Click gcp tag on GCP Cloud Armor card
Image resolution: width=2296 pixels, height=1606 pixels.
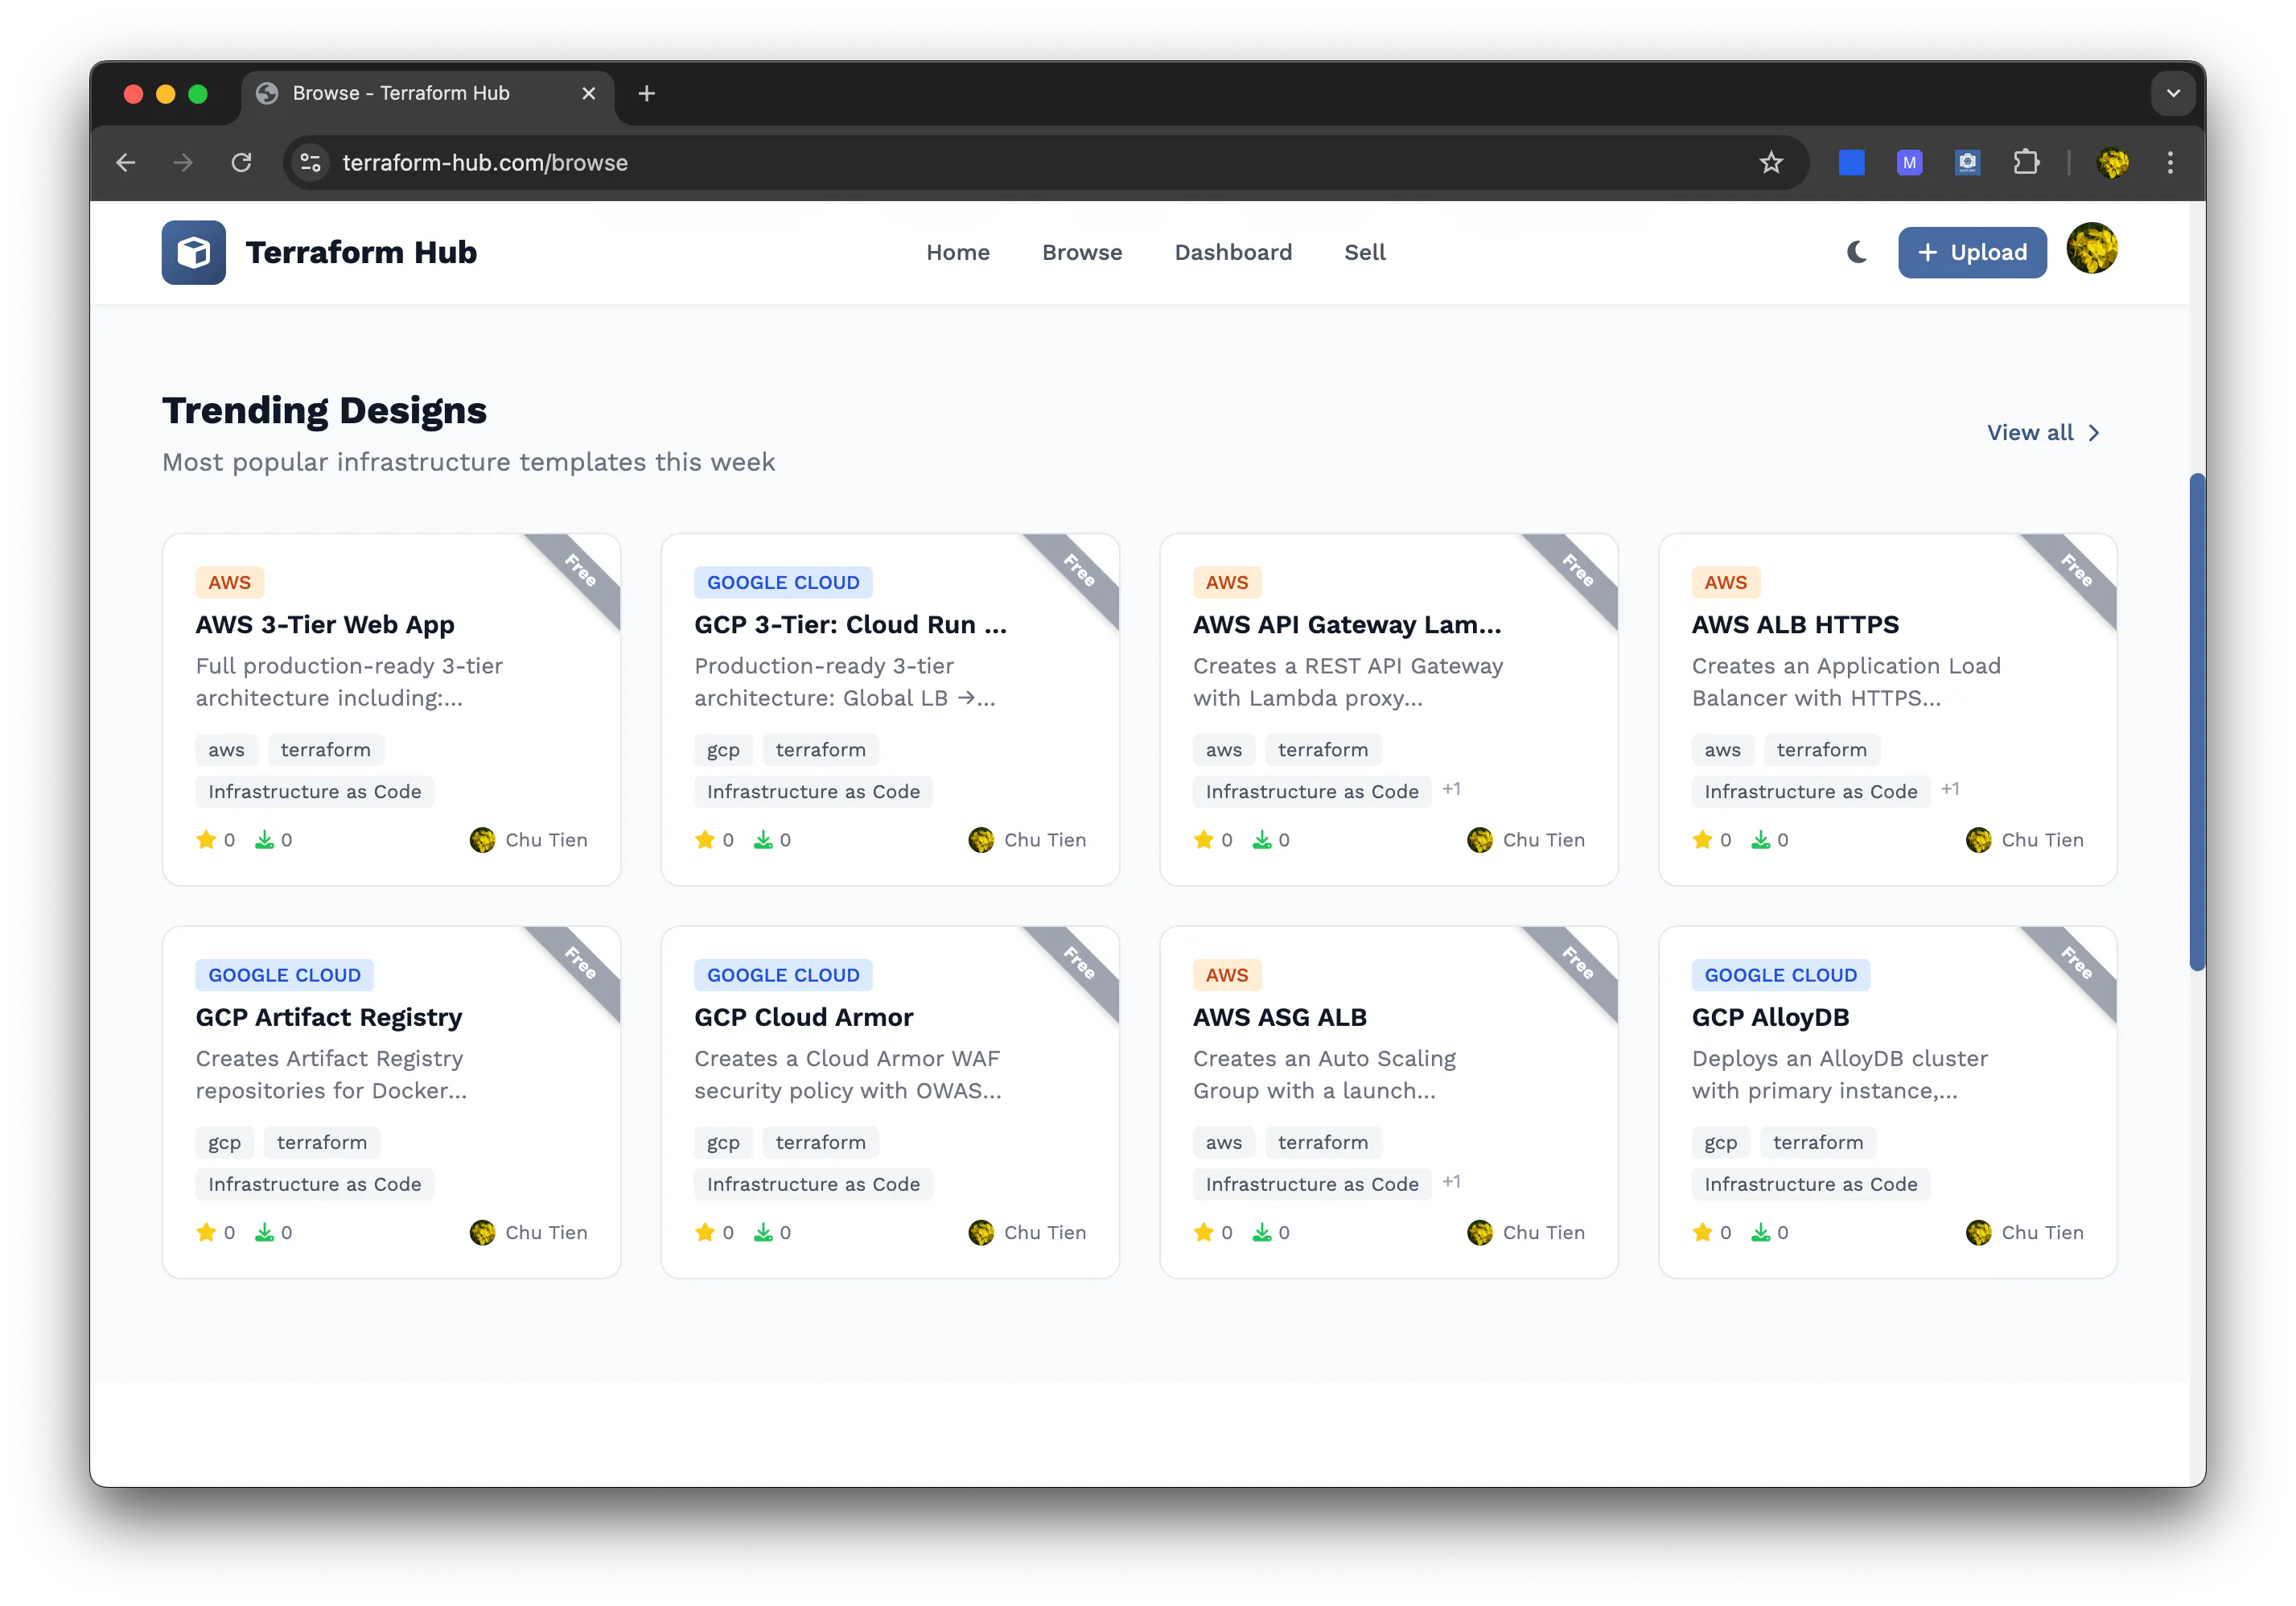722,1142
